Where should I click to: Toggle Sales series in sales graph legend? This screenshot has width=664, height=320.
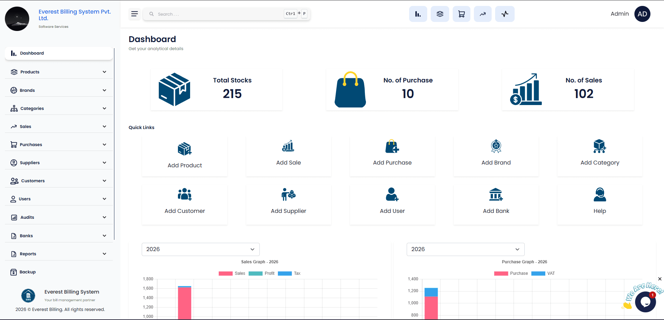pos(232,273)
